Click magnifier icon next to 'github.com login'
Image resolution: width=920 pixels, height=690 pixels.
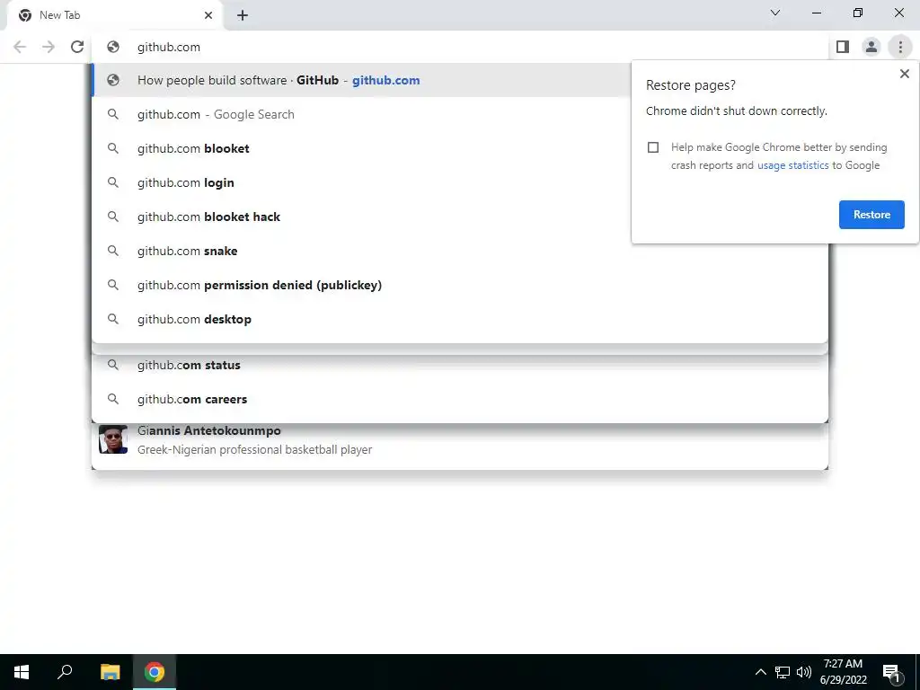point(112,182)
